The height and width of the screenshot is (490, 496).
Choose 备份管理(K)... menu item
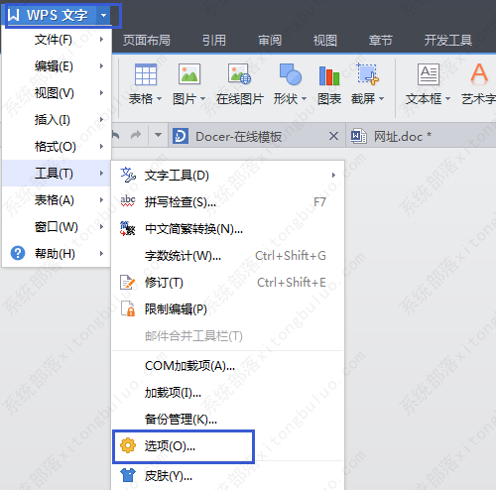228,420
